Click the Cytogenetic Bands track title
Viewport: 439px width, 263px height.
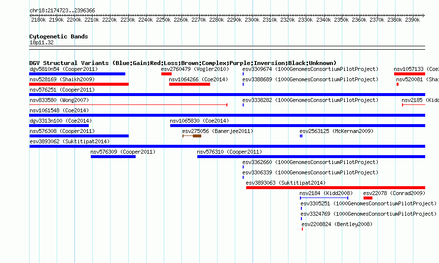59,36
